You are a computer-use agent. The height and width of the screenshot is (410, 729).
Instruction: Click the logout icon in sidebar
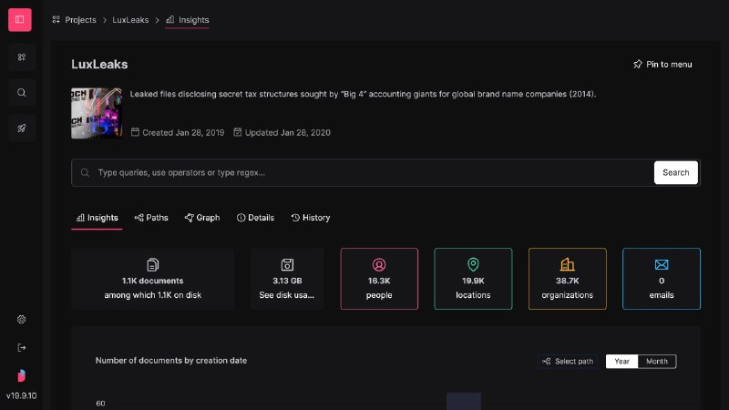[21, 348]
